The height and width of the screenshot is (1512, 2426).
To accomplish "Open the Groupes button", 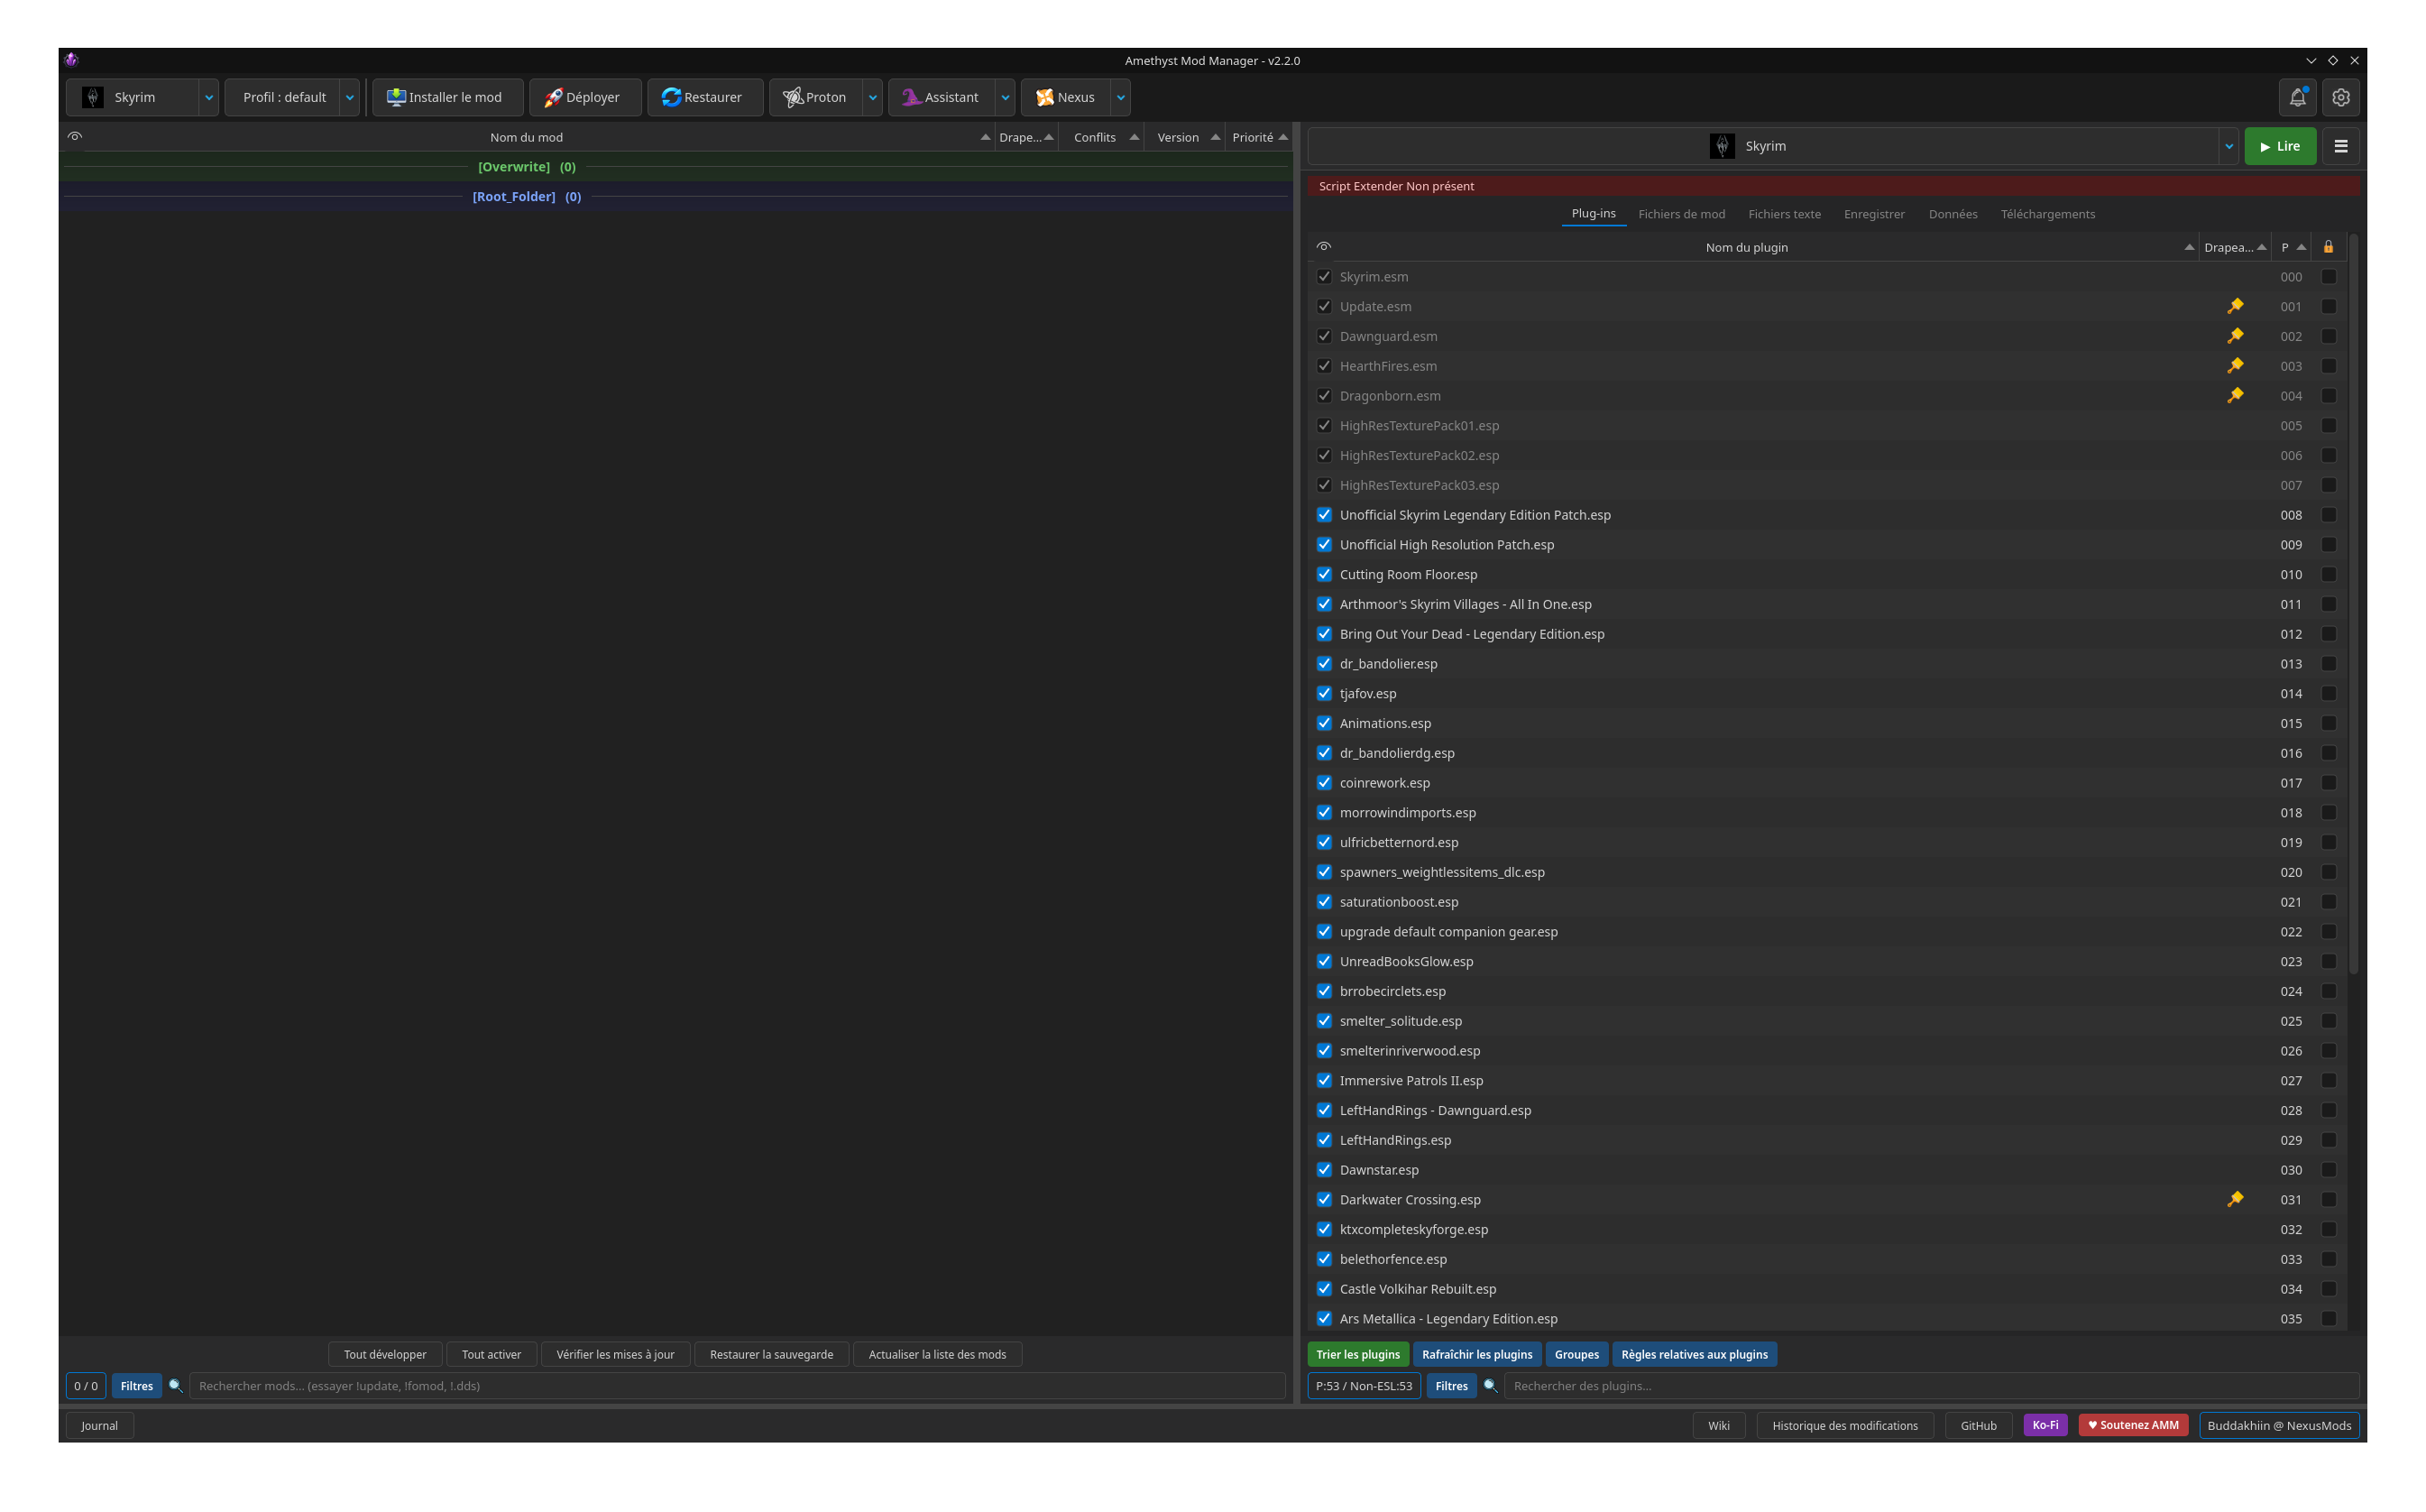I will [x=1576, y=1354].
